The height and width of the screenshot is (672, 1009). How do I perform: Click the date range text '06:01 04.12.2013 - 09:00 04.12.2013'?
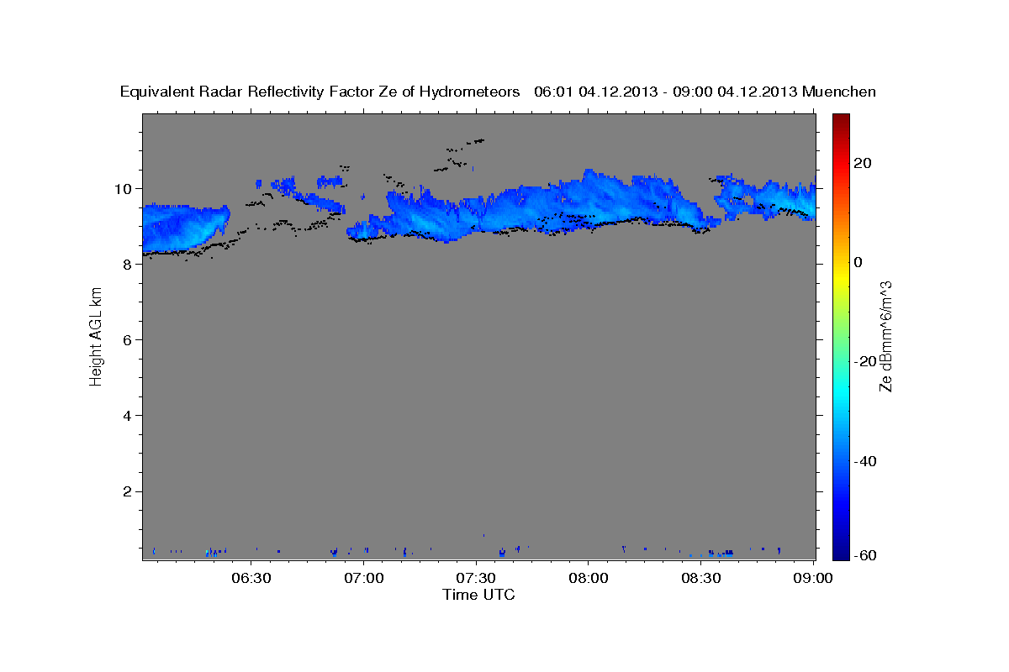click(x=666, y=92)
